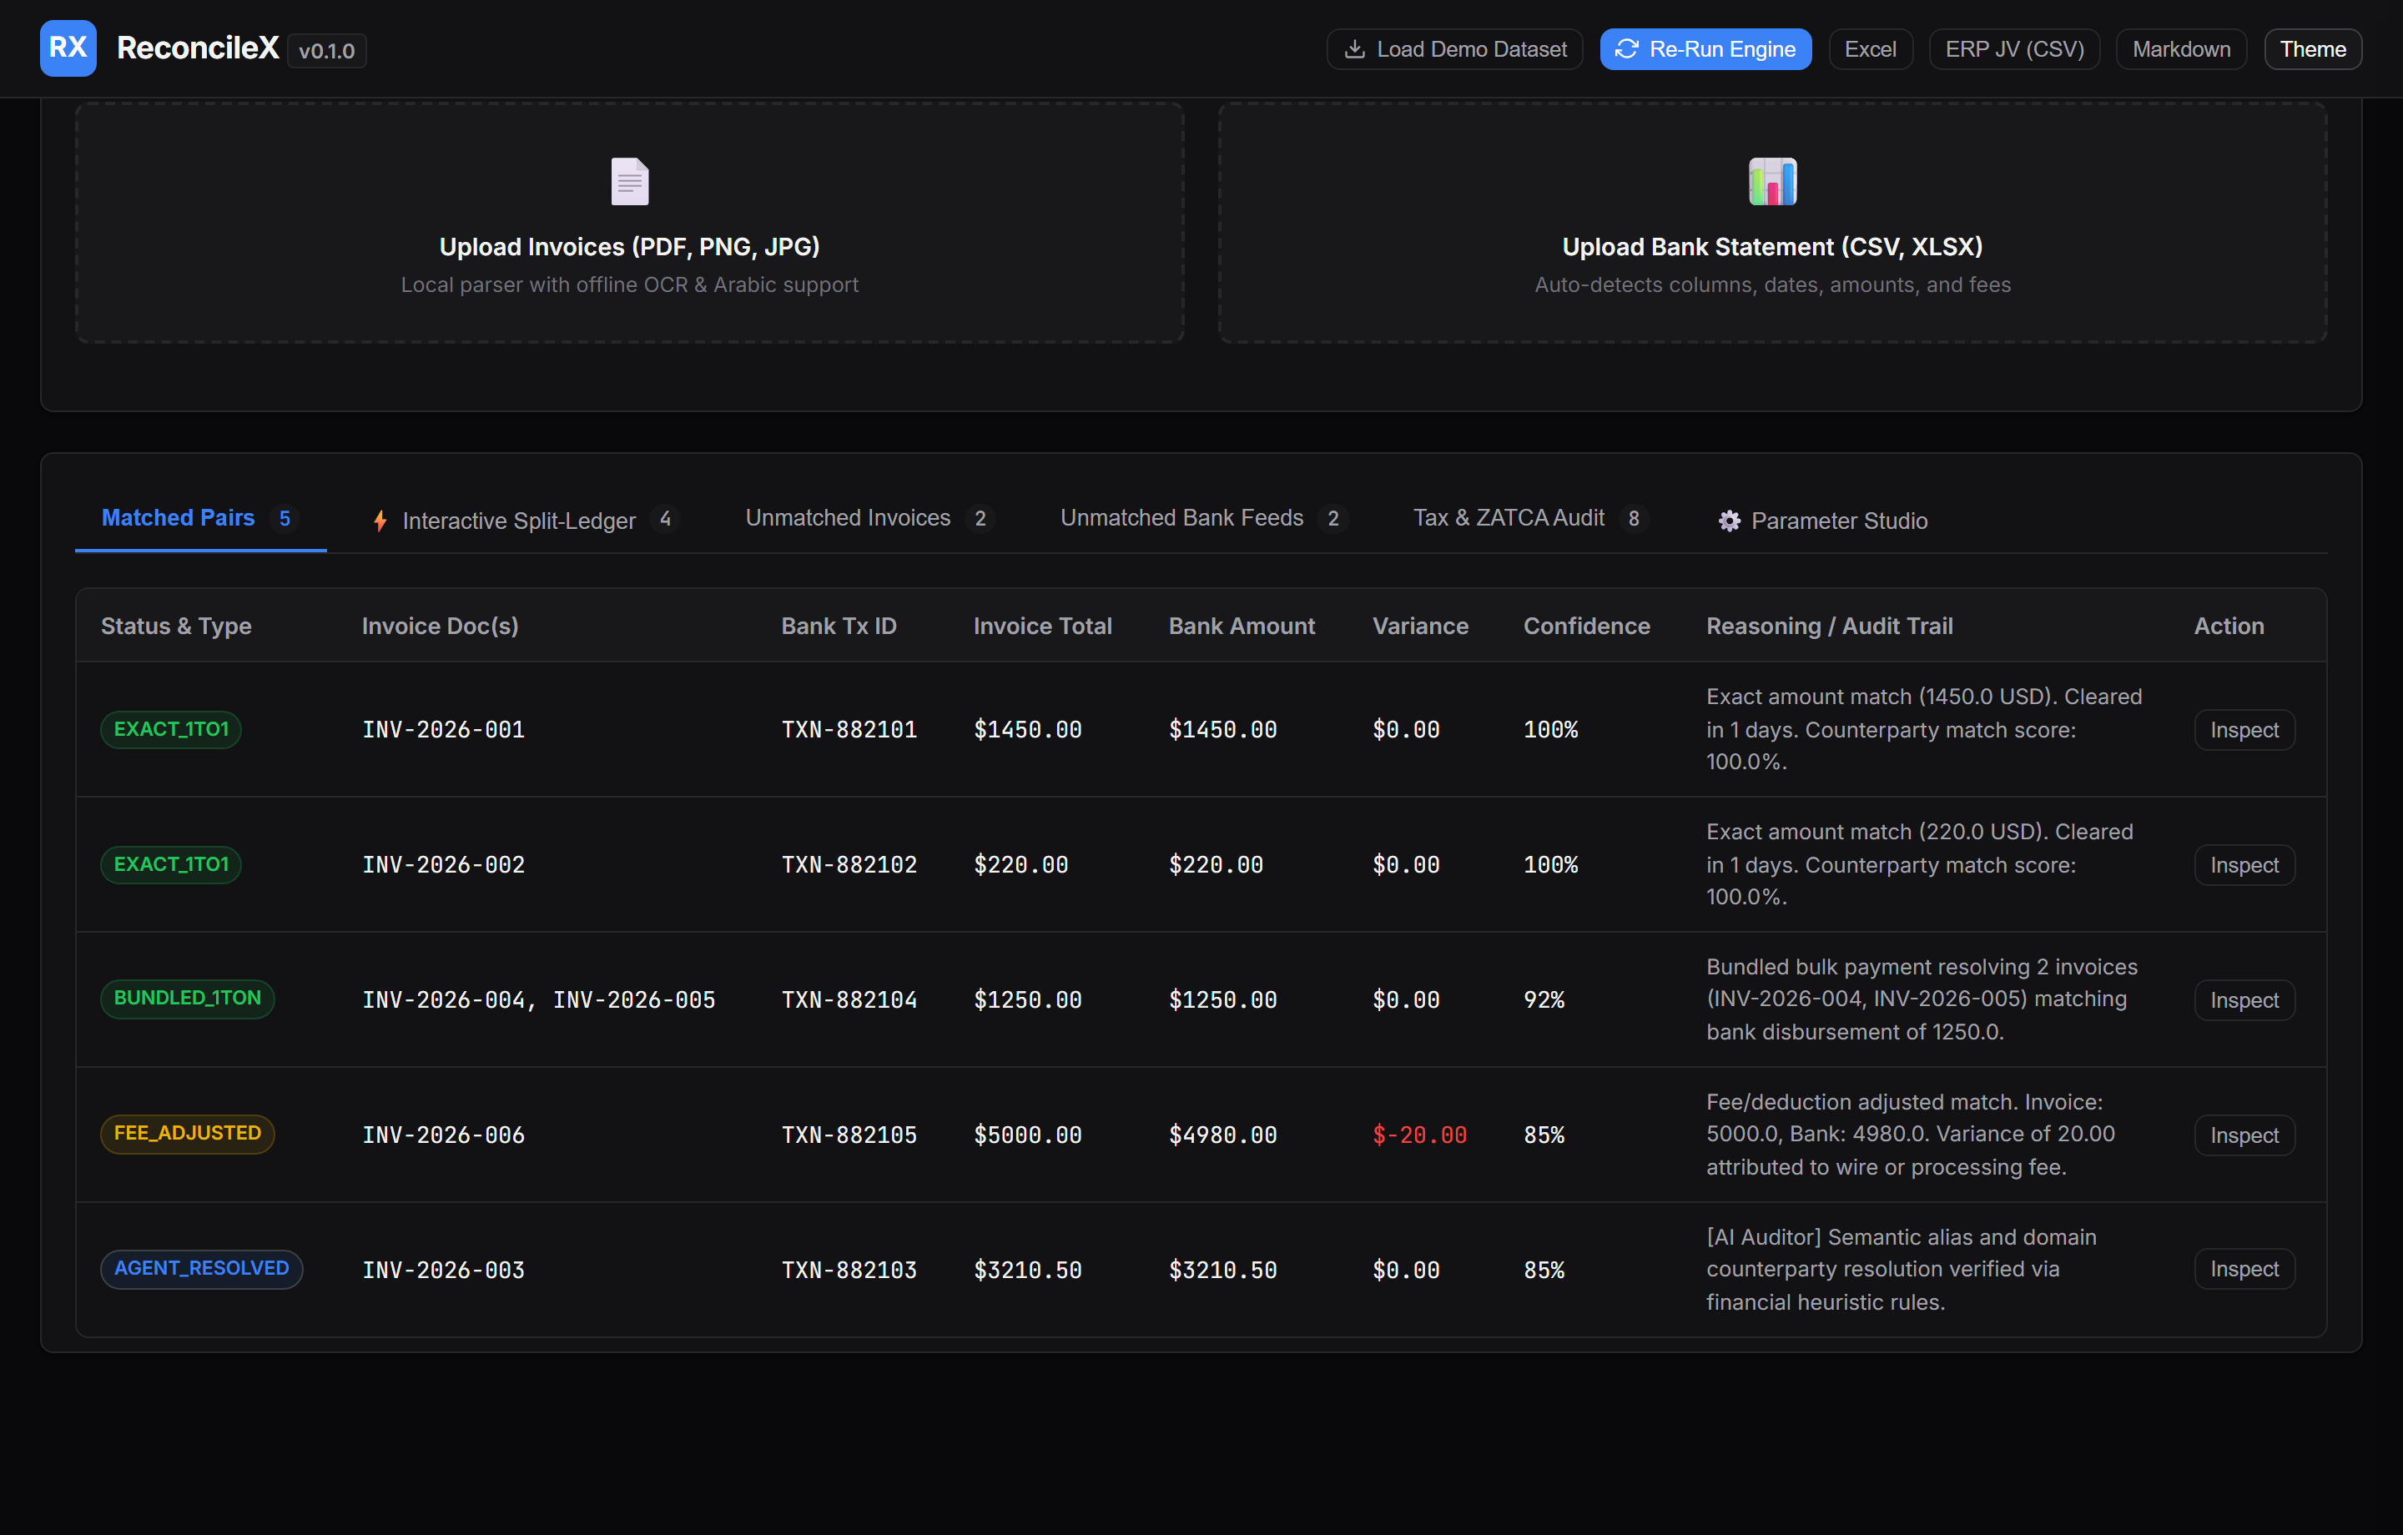Click the TXN-882103 bank transaction ID
2403x1535 pixels.
849,1270
